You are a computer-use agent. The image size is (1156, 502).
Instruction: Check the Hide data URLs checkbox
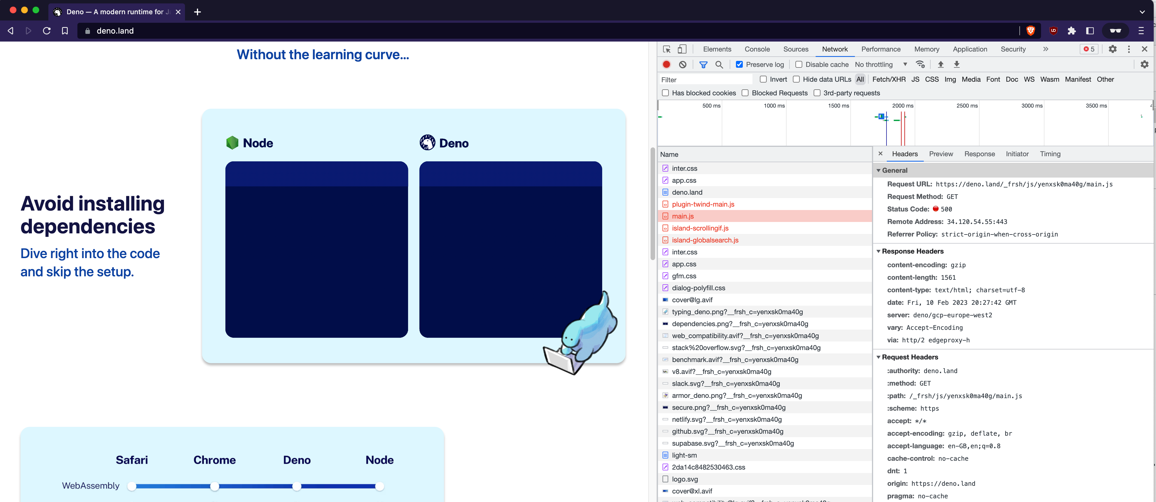pos(796,79)
